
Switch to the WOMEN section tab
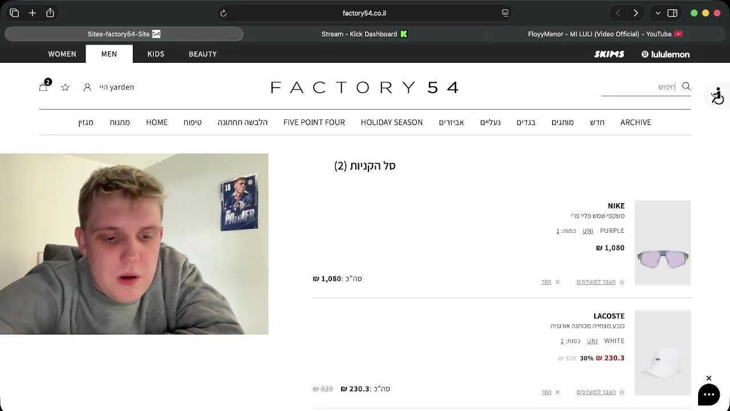pos(62,54)
